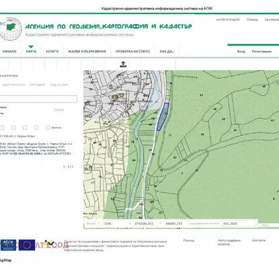Click the Контакти footer link
The width and height of the screenshot is (279, 269).
(259, 240)
